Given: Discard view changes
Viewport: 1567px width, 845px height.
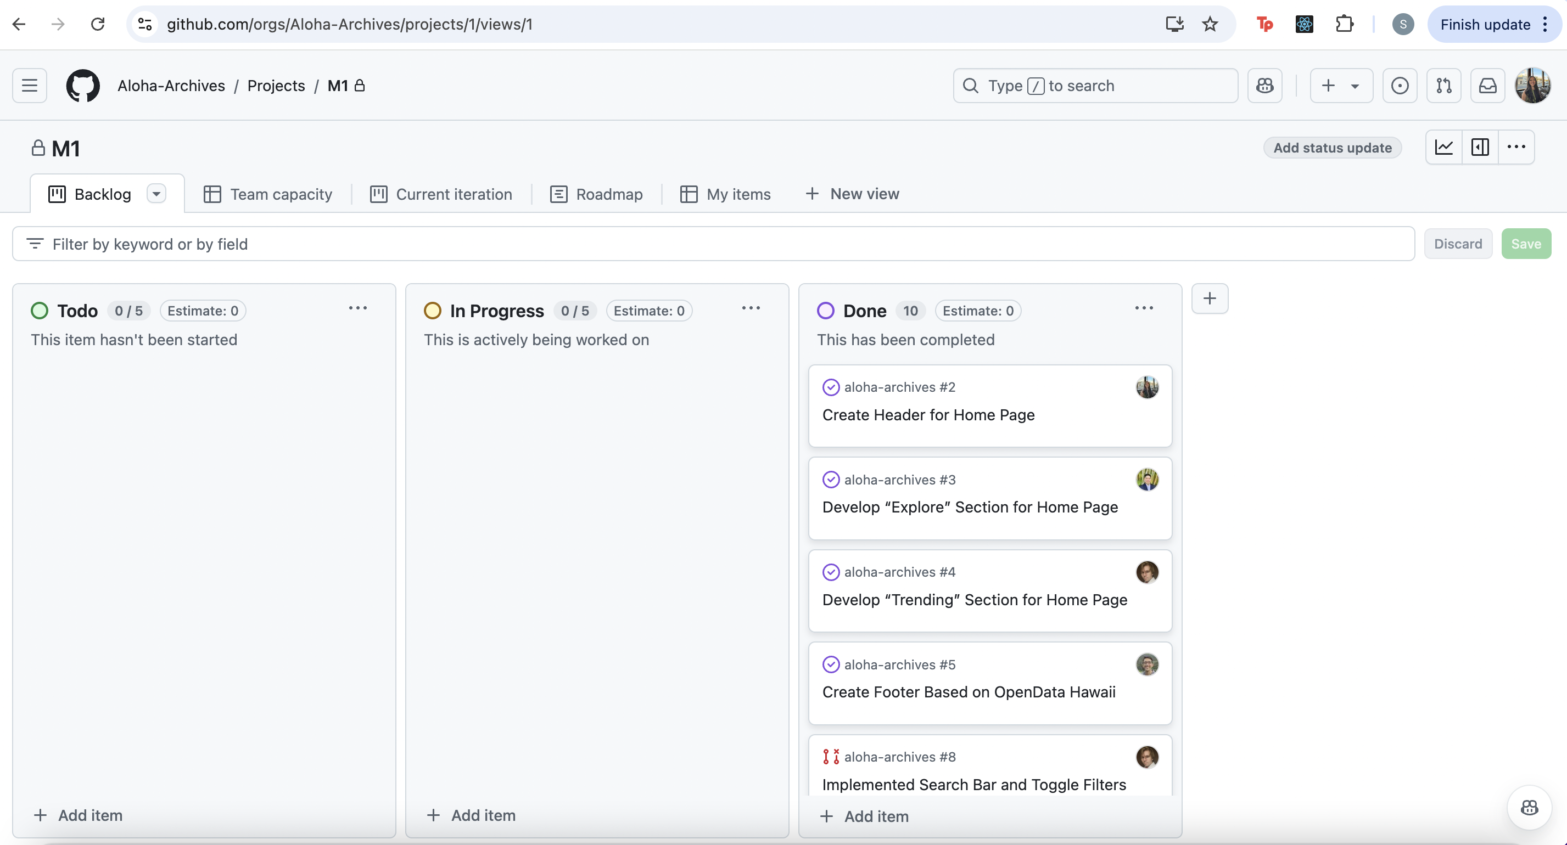Looking at the screenshot, I should [1458, 244].
